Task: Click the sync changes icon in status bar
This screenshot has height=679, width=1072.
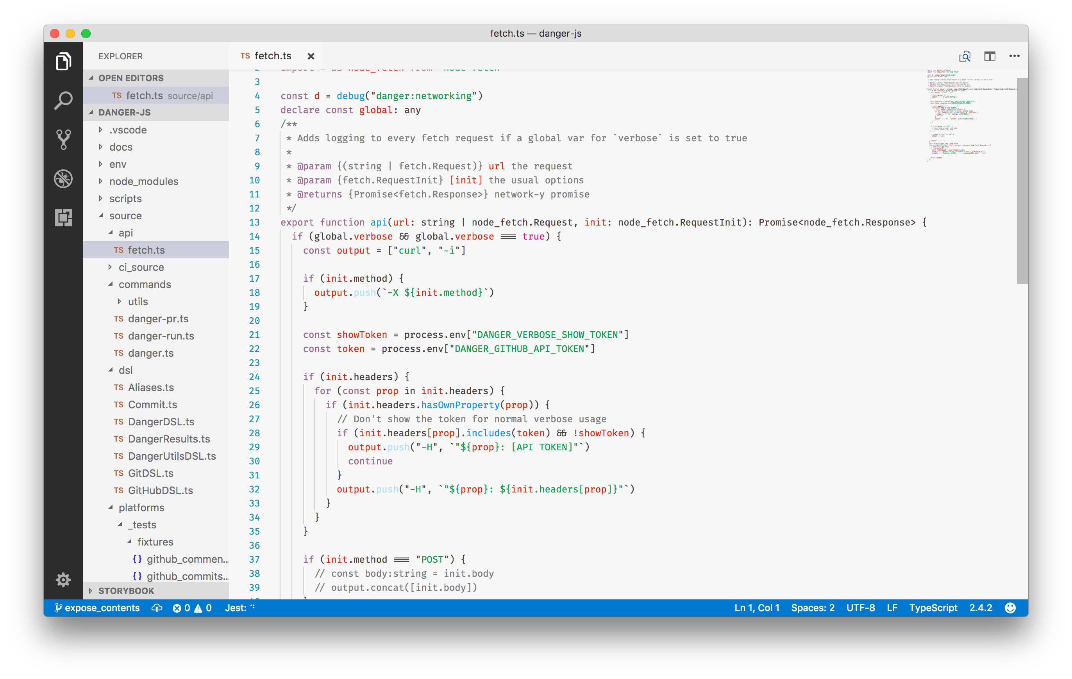Action: (157, 608)
